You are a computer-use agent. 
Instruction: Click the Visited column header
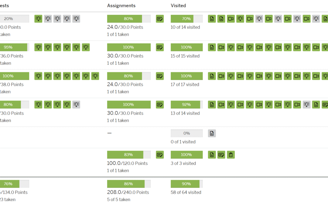tap(178, 5)
